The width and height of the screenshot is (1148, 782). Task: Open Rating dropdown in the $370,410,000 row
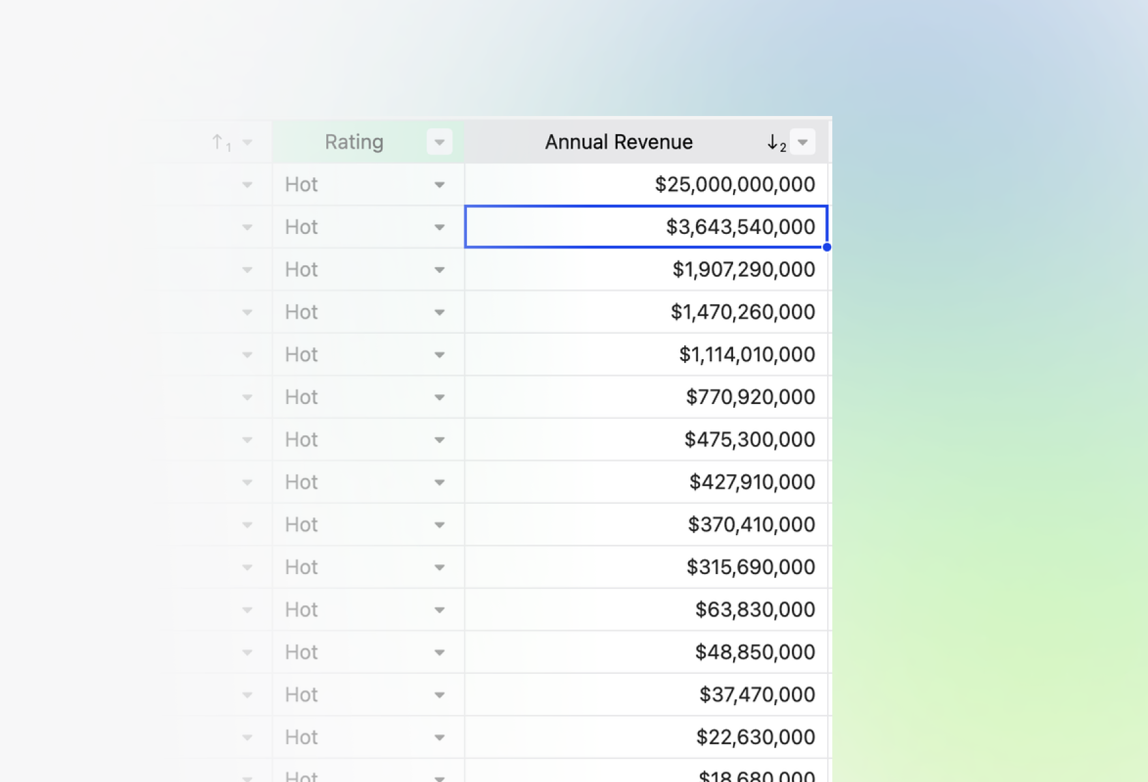[x=440, y=525]
